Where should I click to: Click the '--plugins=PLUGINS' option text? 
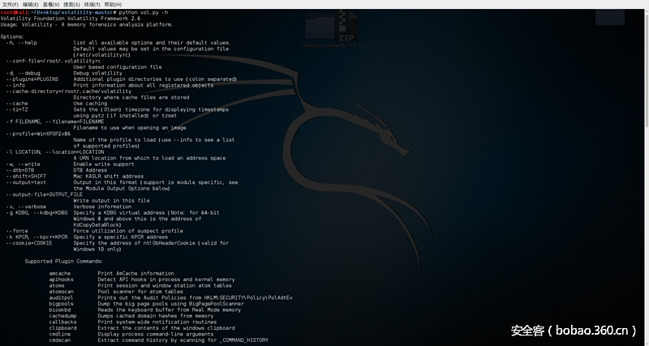point(32,79)
